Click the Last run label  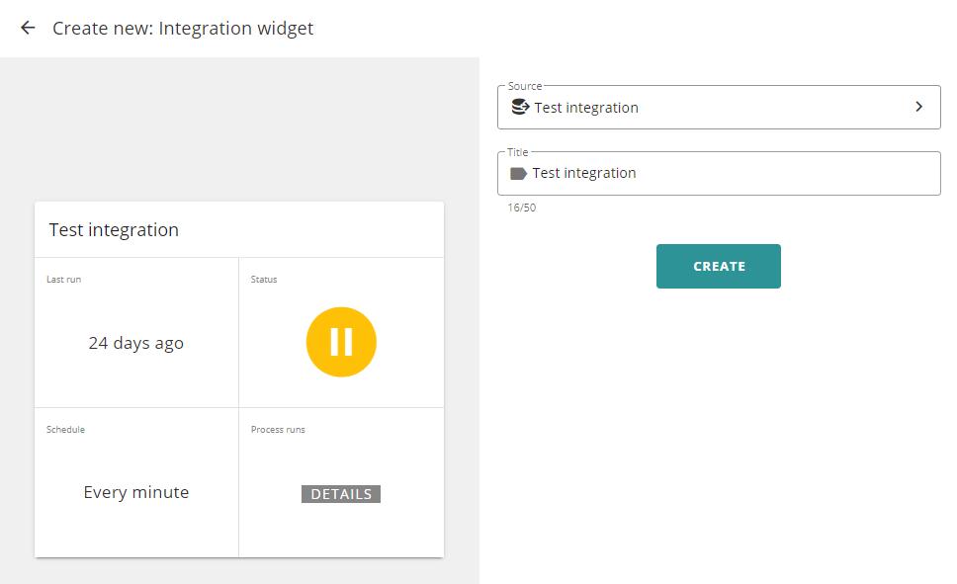(63, 279)
